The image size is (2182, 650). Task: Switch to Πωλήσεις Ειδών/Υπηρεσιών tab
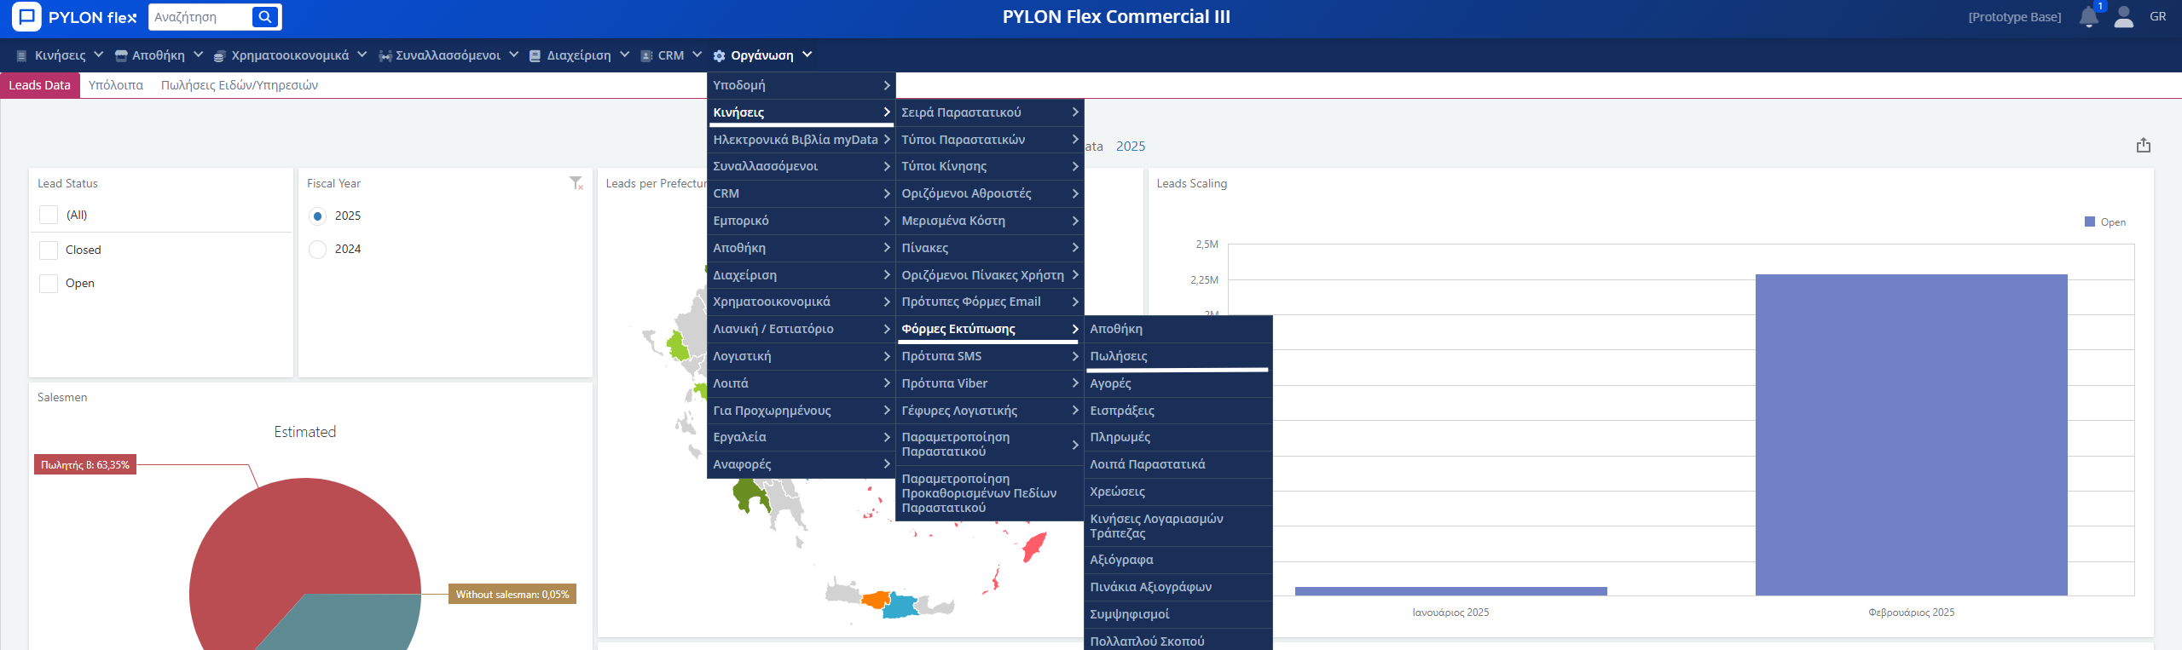click(240, 85)
